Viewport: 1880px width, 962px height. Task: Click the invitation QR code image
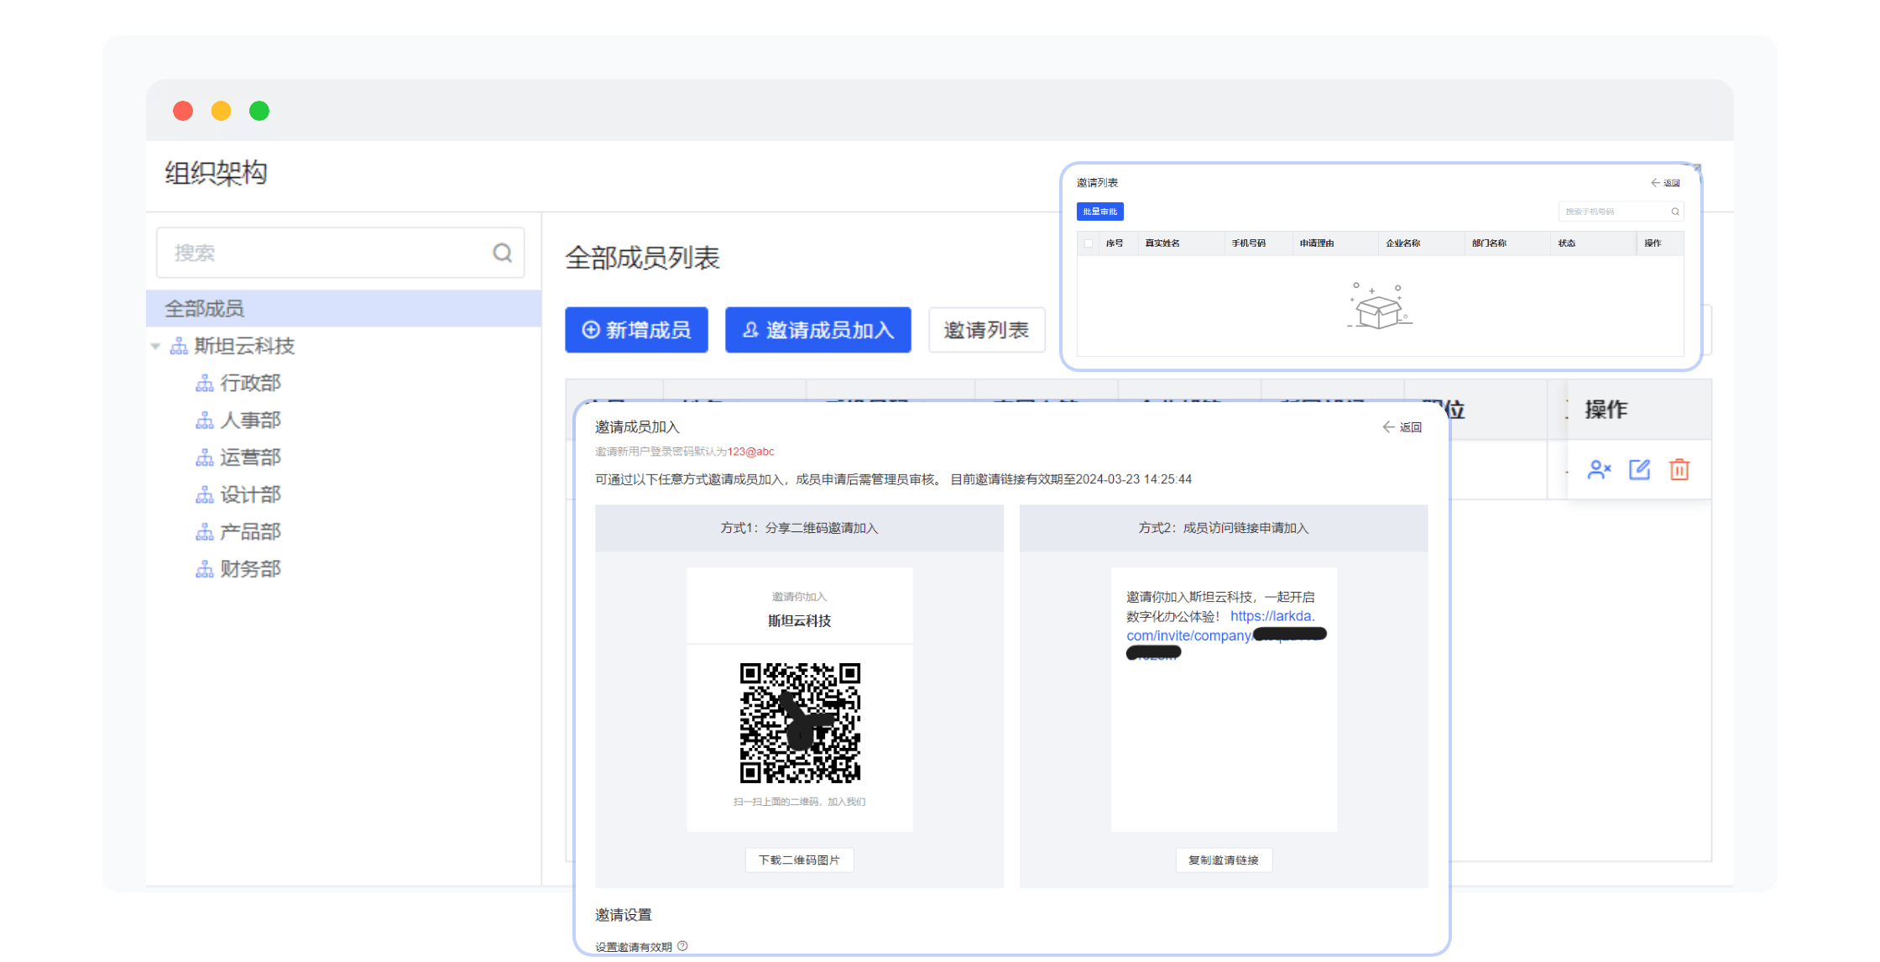800,723
